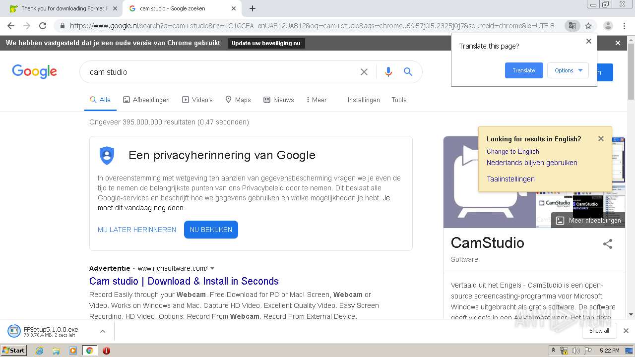Viewport: 635px width, 357px height.
Task: Switch to the Video's tab
Action: coord(197,100)
